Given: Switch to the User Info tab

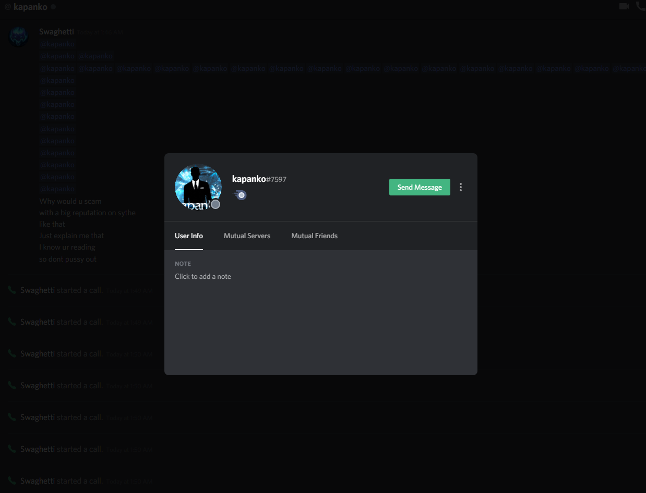Looking at the screenshot, I should tap(189, 236).
